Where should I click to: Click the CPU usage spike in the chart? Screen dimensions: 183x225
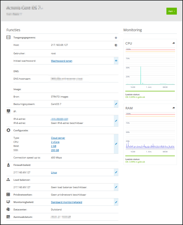(x=141, y=74)
